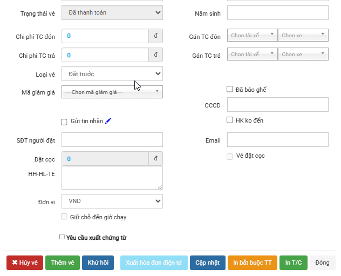This screenshot has width=341, height=276.
Task: Click the SĐT người đặt input field
Action: (112, 140)
